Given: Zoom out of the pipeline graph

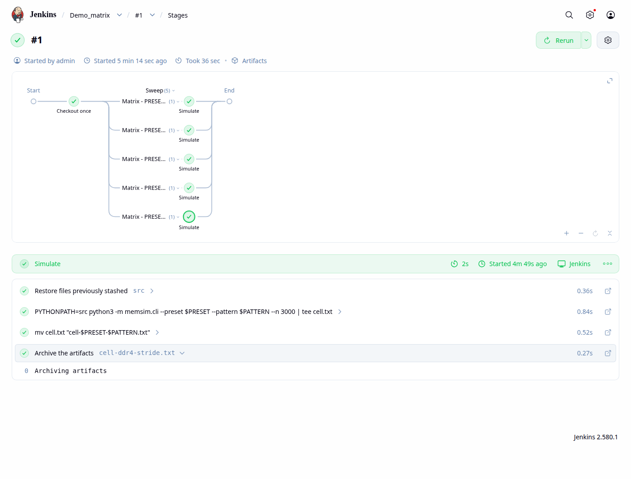Looking at the screenshot, I should (581, 233).
